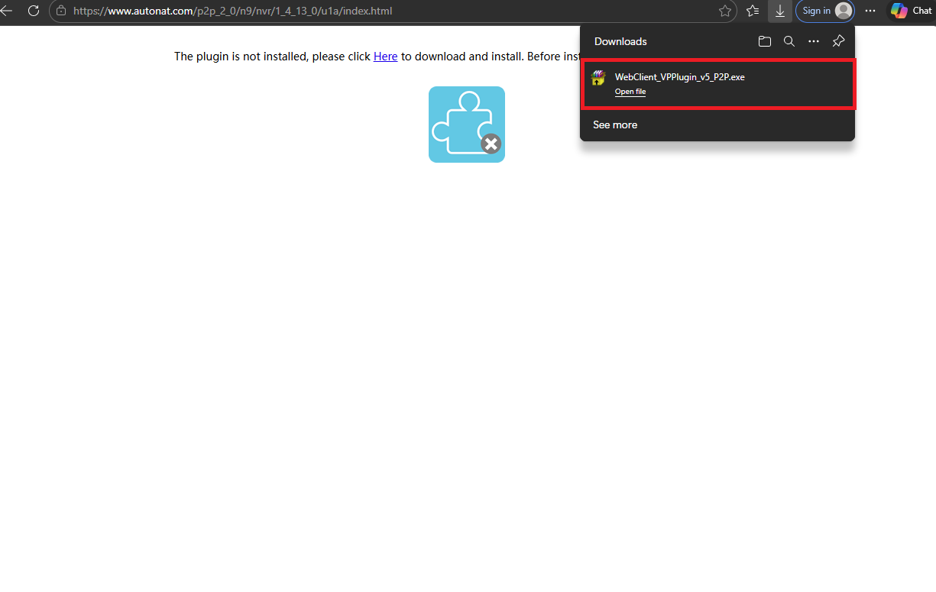
Task: Click the browser Collections icon
Action: tap(752, 11)
